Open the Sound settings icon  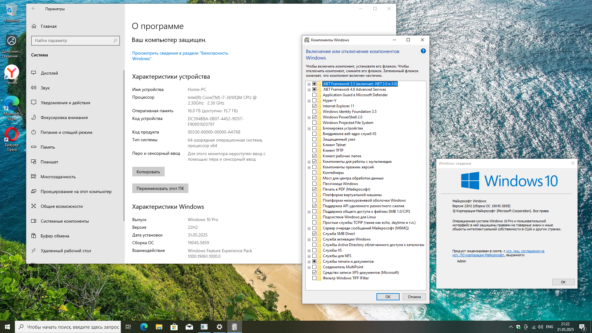point(34,88)
